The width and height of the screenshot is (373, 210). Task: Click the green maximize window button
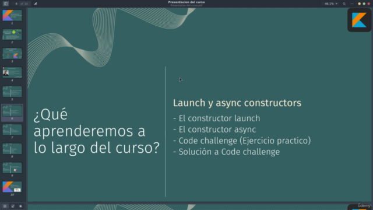click(364, 3)
